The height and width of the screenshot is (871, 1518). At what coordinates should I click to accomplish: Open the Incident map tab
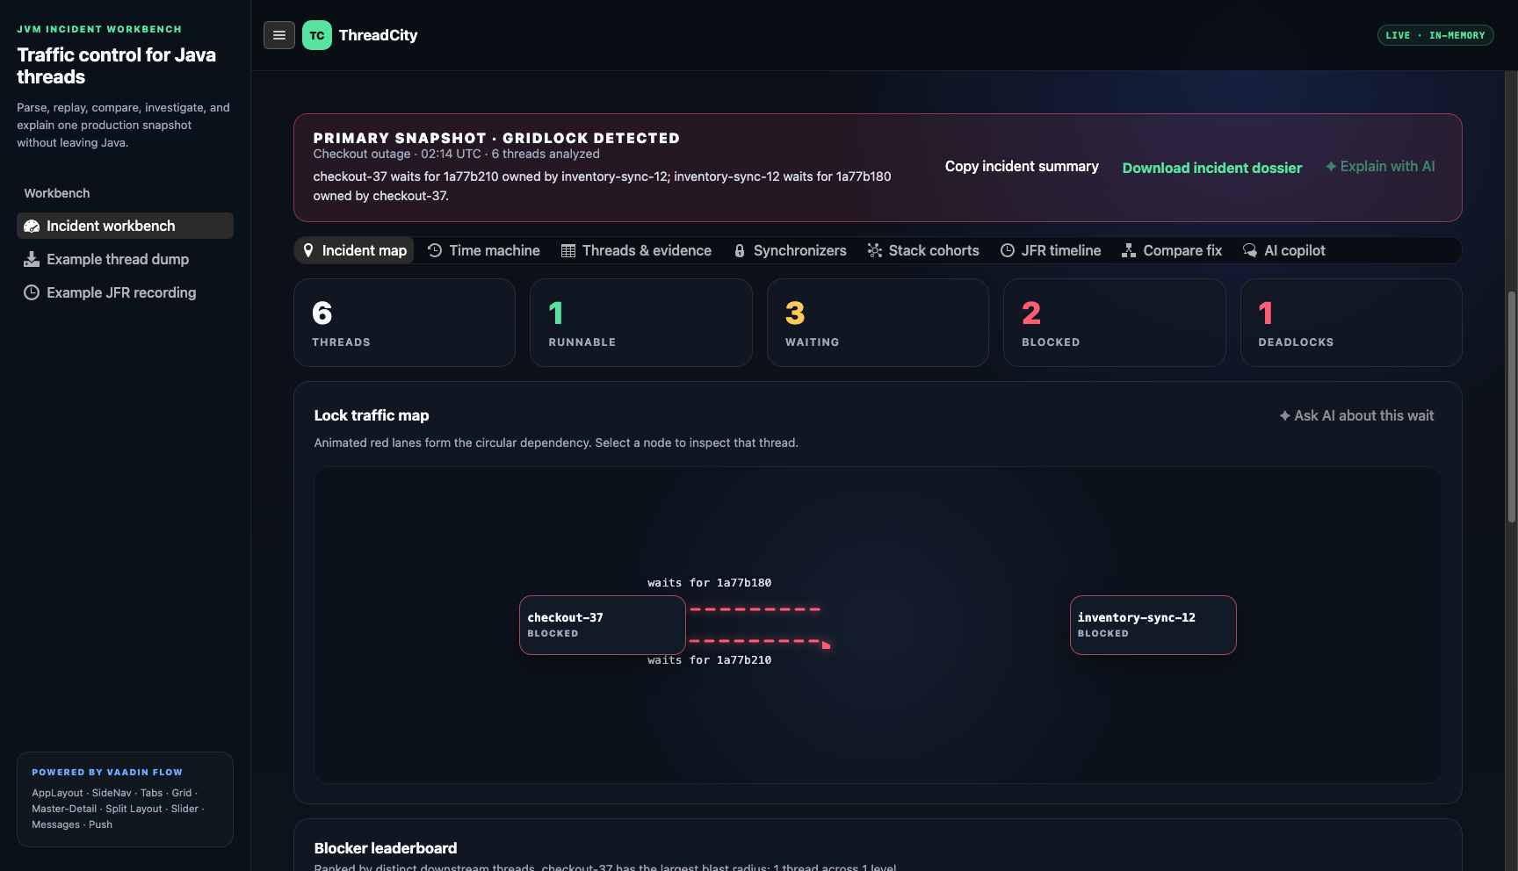click(x=354, y=250)
